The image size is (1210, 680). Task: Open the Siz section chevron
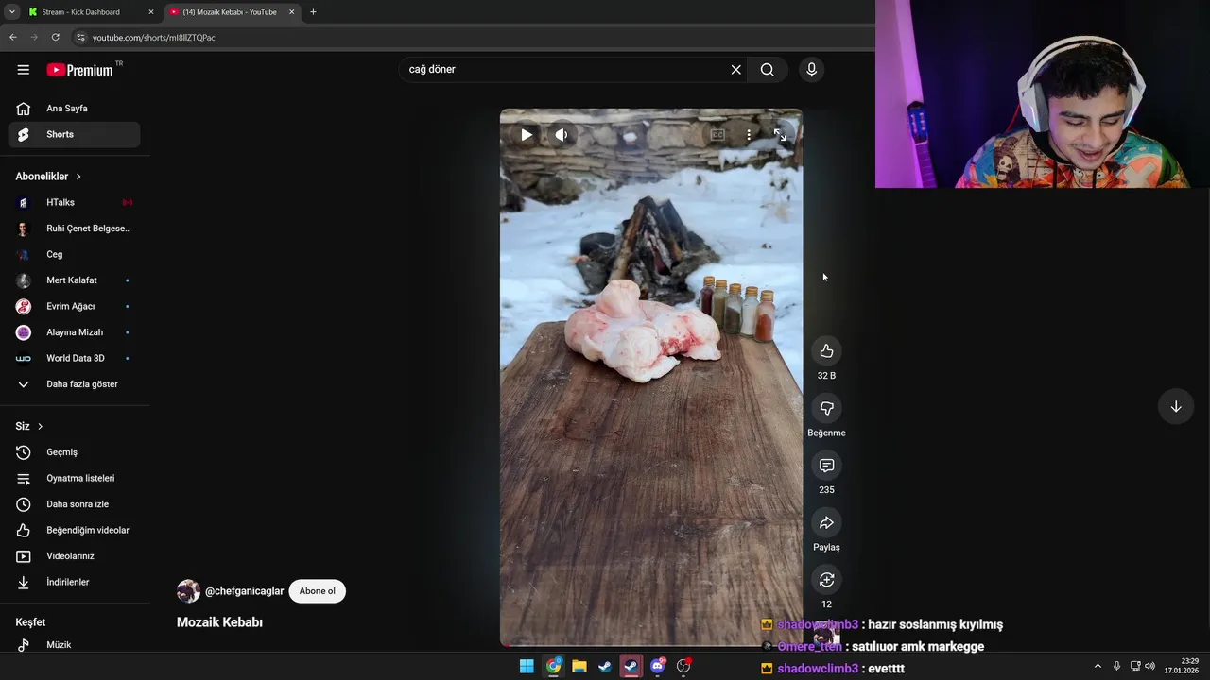40,427
